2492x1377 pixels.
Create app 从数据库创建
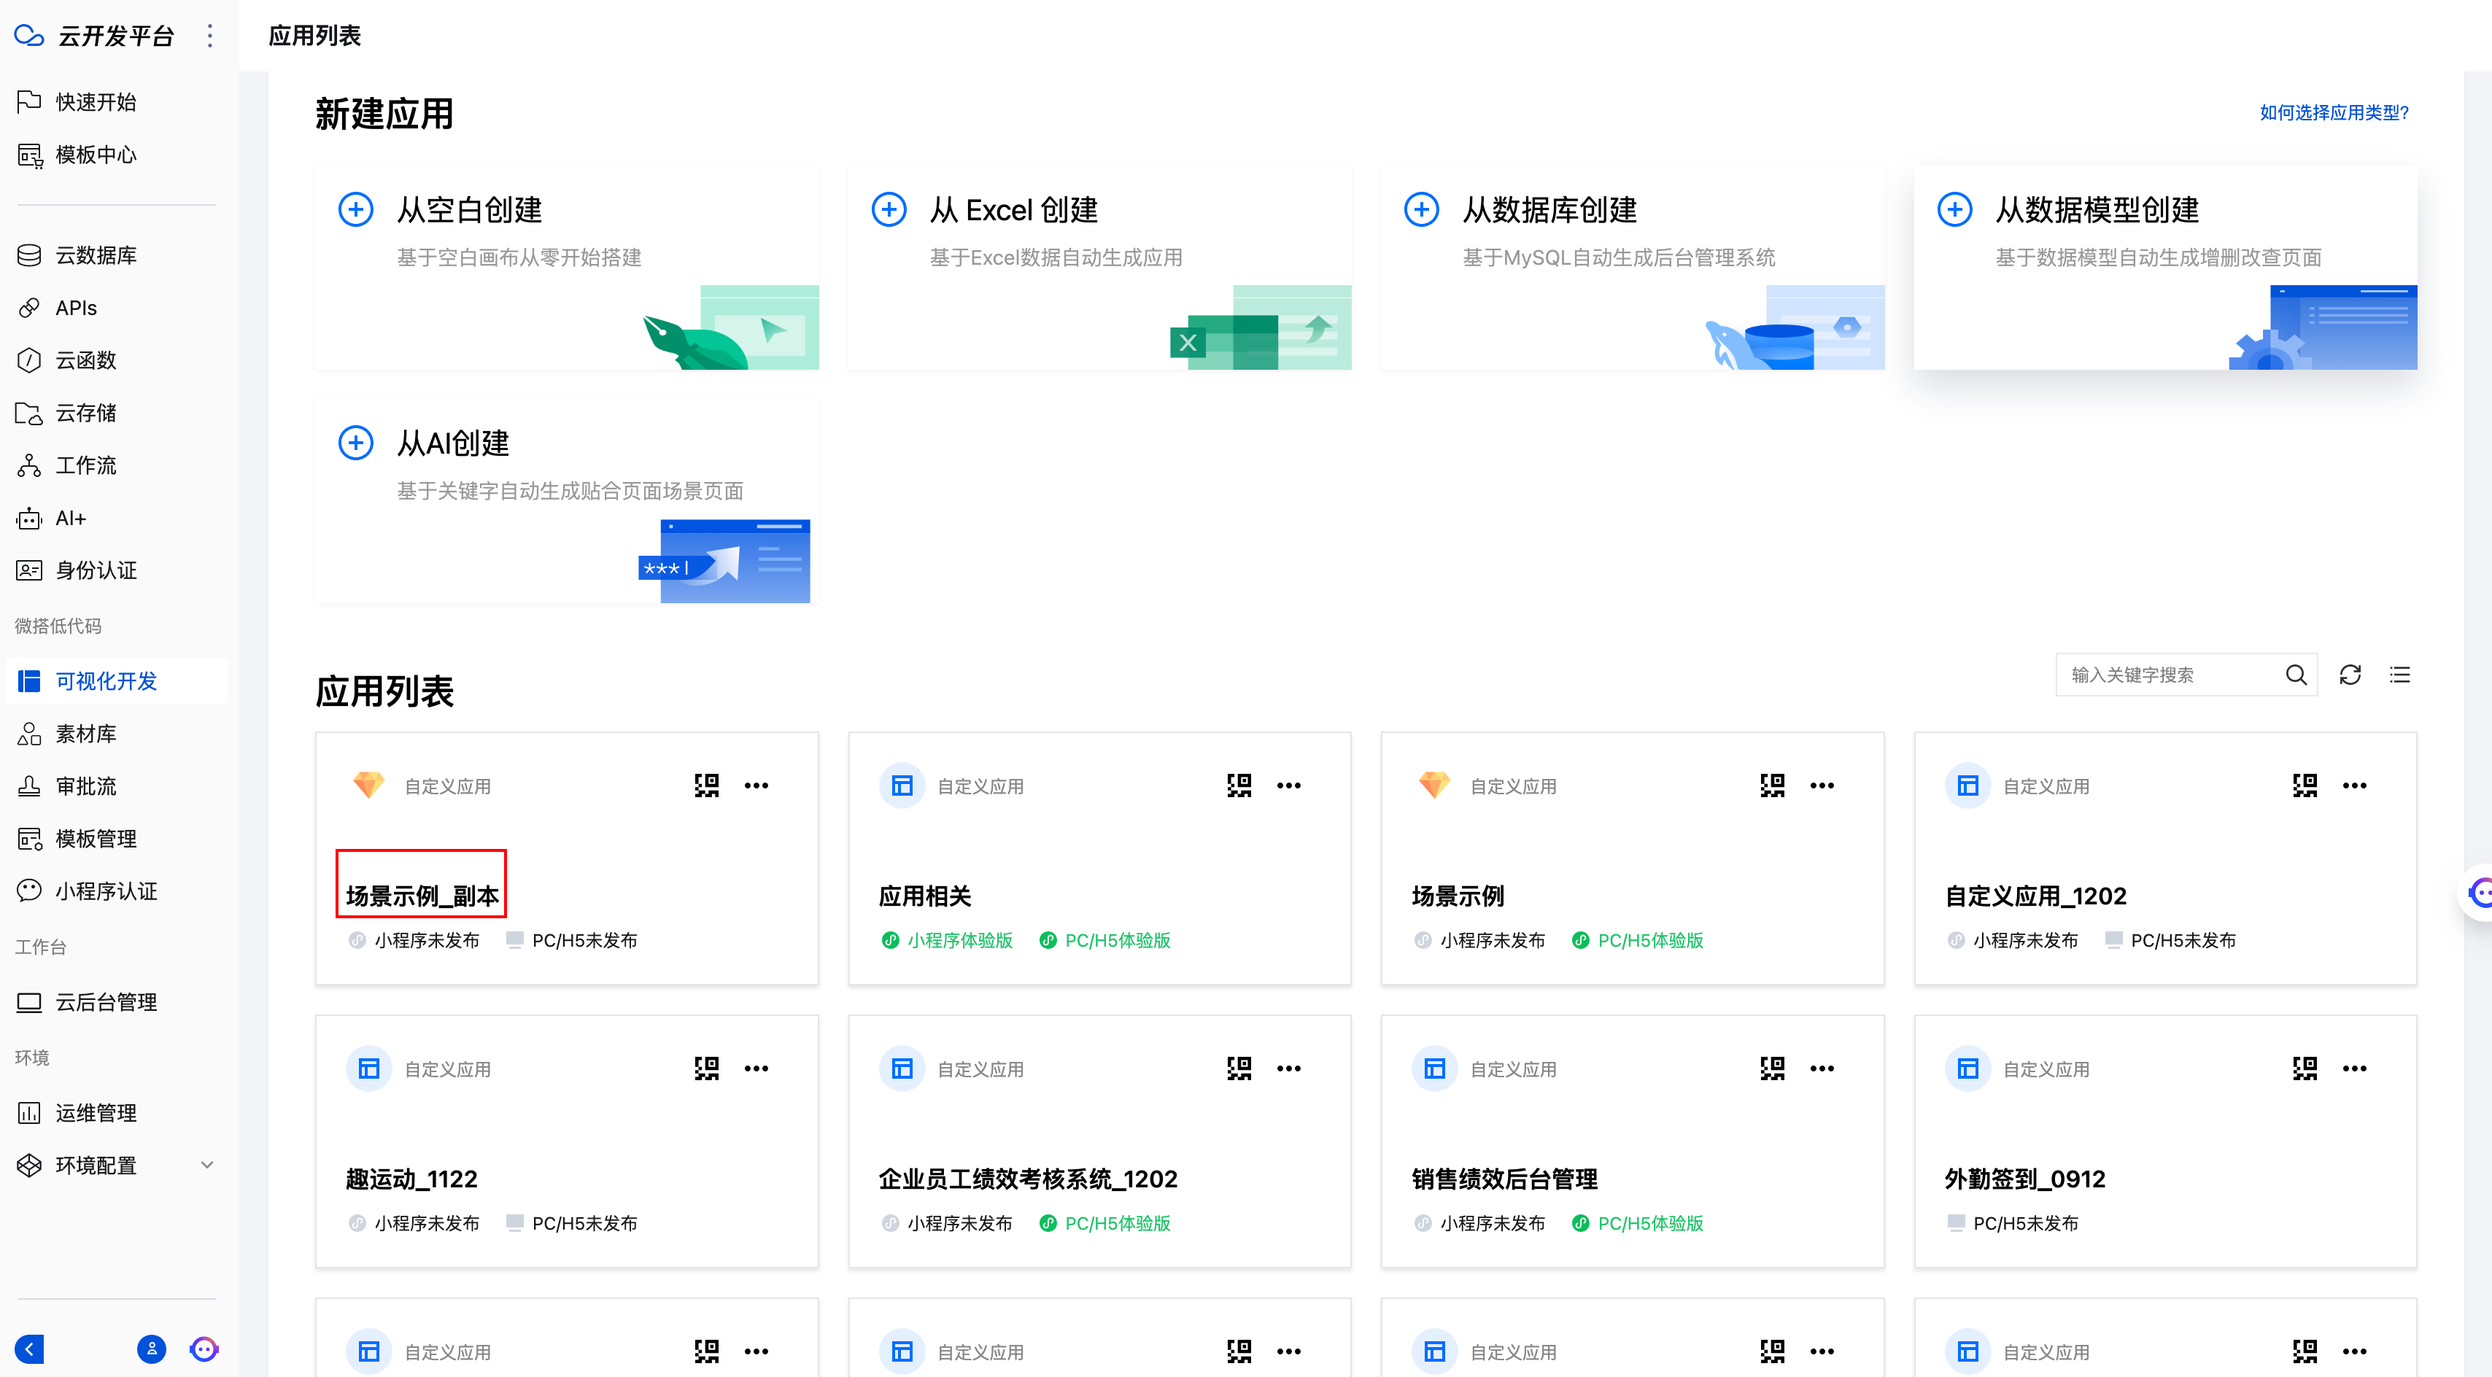pyautogui.click(x=1632, y=268)
